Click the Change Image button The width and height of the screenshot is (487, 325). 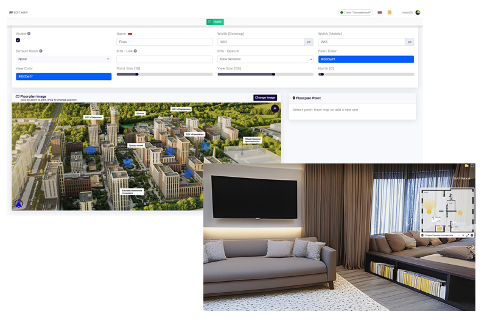[x=265, y=98]
